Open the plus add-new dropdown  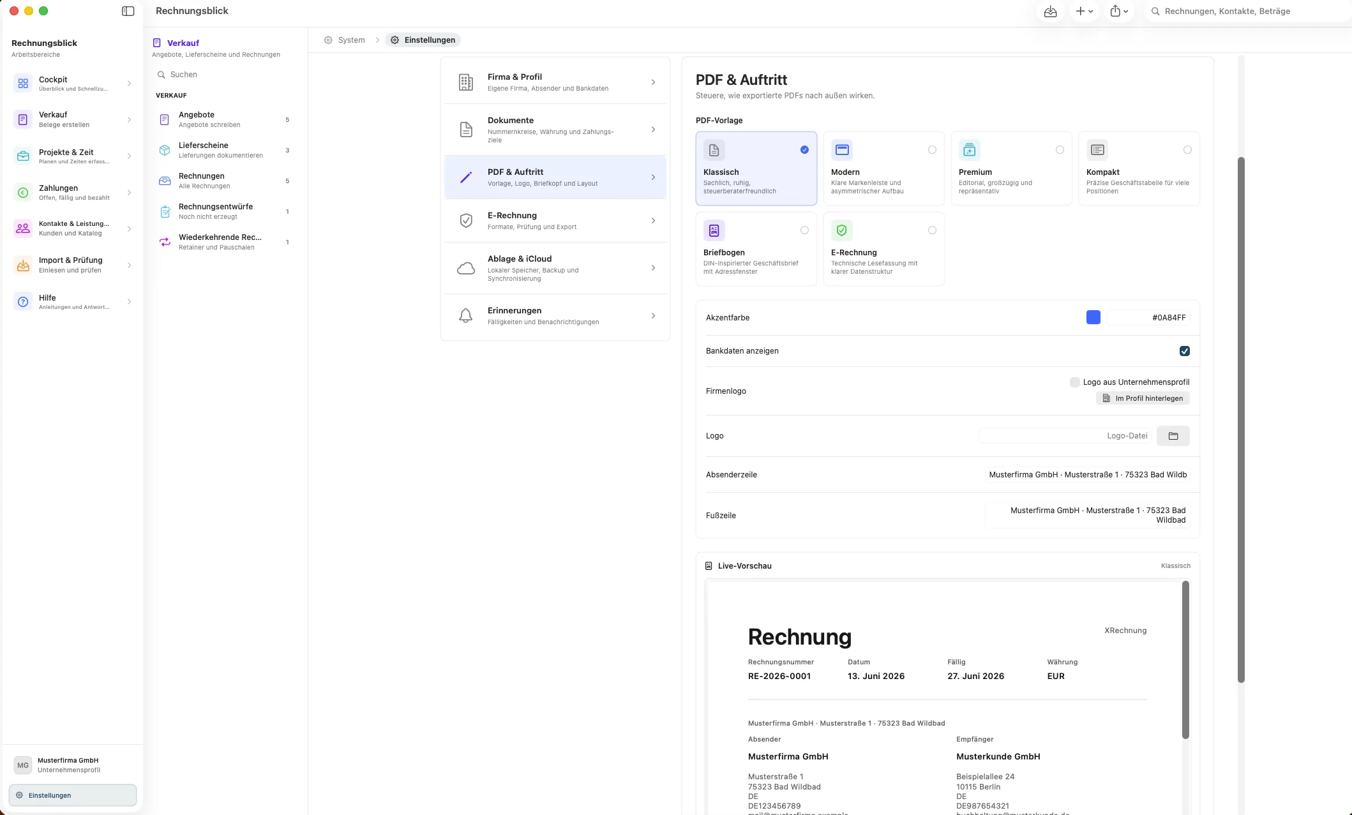pyautogui.click(x=1084, y=11)
